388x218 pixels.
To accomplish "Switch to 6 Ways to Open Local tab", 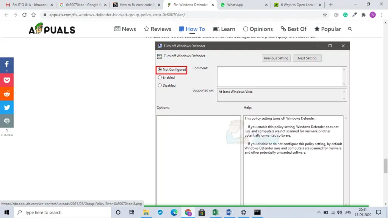I will [298, 5].
